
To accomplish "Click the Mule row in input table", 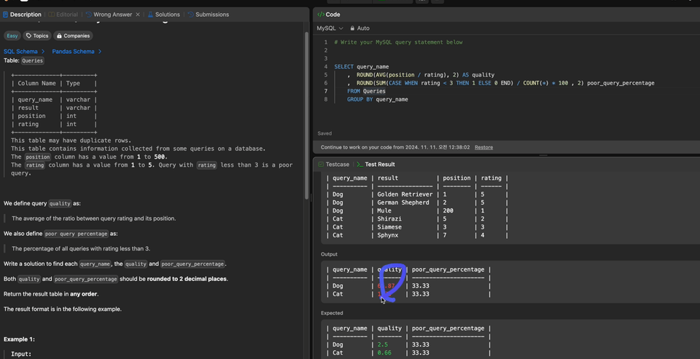I will point(417,210).
